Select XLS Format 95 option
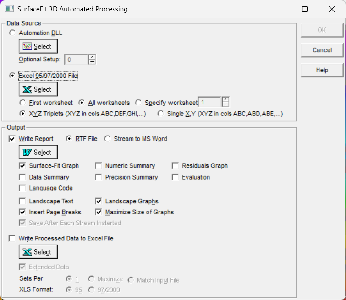Viewport: 346px width, 300px height. [x=69, y=289]
